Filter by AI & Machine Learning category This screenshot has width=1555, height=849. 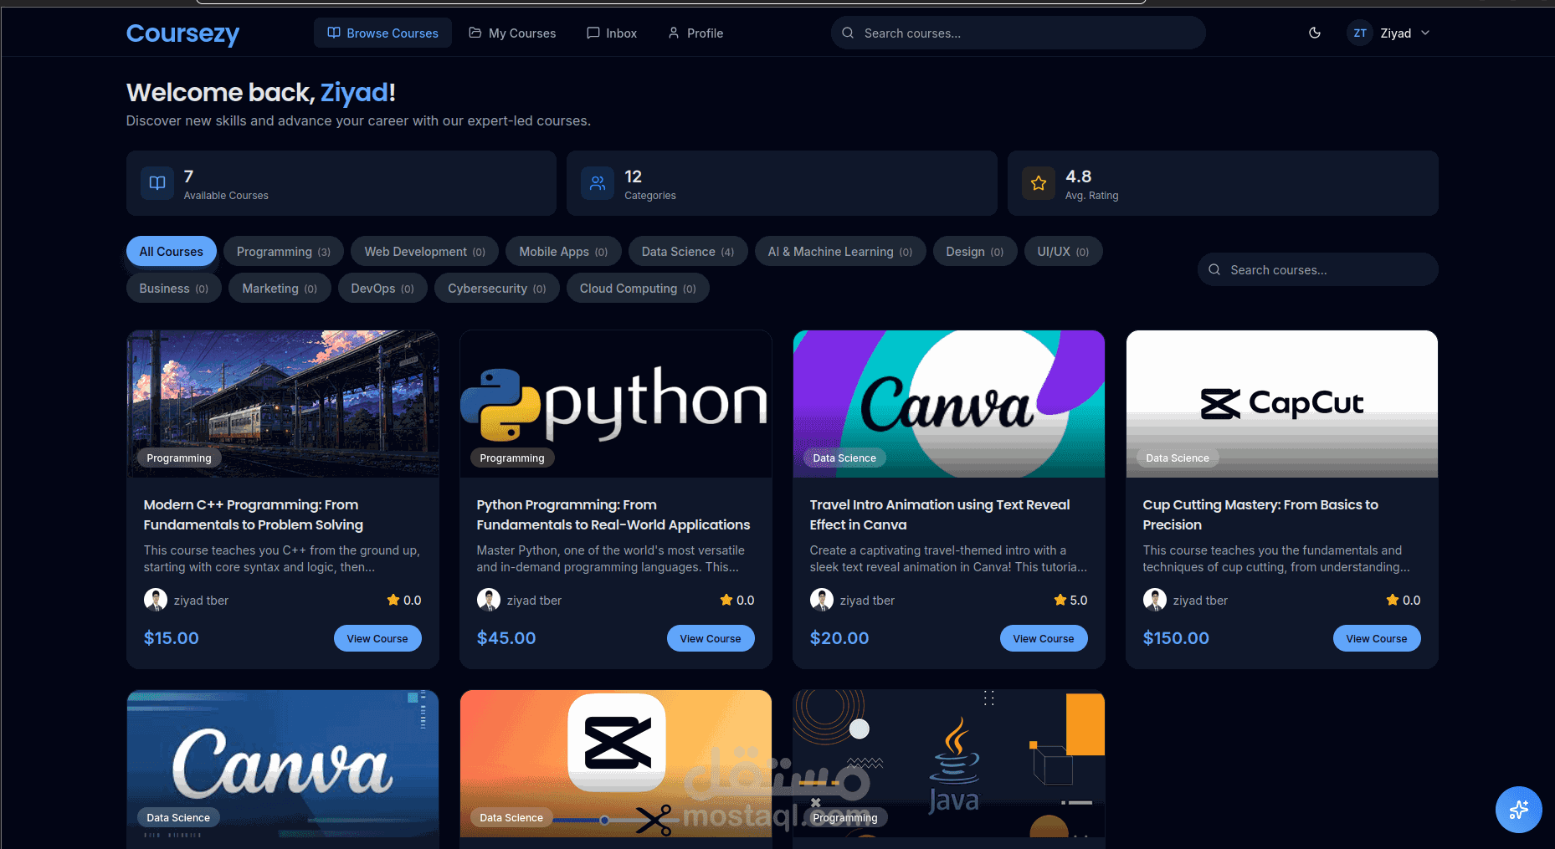840,251
